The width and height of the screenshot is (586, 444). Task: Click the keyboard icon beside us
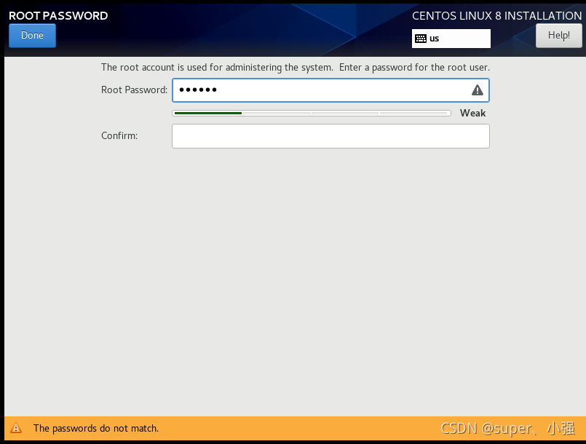[421, 39]
